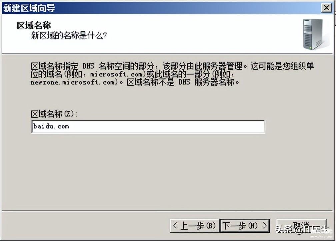The image size is (336, 241).
Task: Click the 新区域的名称是什么? subtitle
Action: pos(69,35)
